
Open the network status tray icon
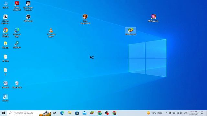click(178, 113)
